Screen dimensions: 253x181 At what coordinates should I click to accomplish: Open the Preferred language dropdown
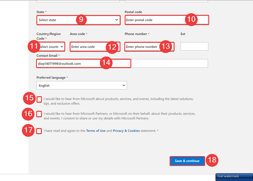pyautogui.click(x=81, y=85)
